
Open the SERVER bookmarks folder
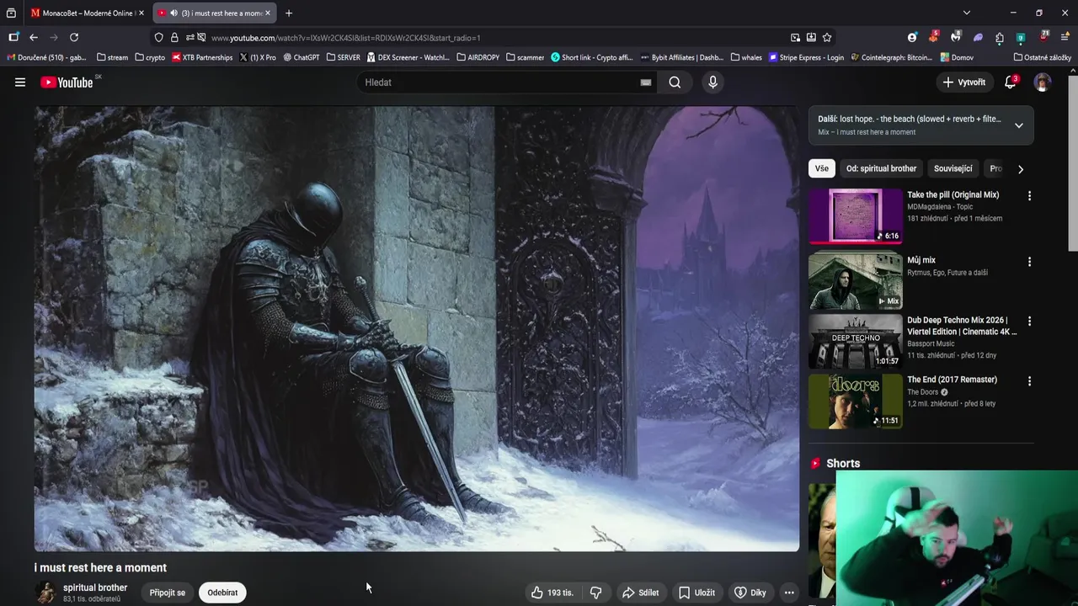tap(342, 57)
